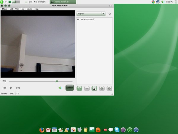Click the Paused status text
Image resolution: width=178 pixels, height=134 pixels.
coord(4,94)
